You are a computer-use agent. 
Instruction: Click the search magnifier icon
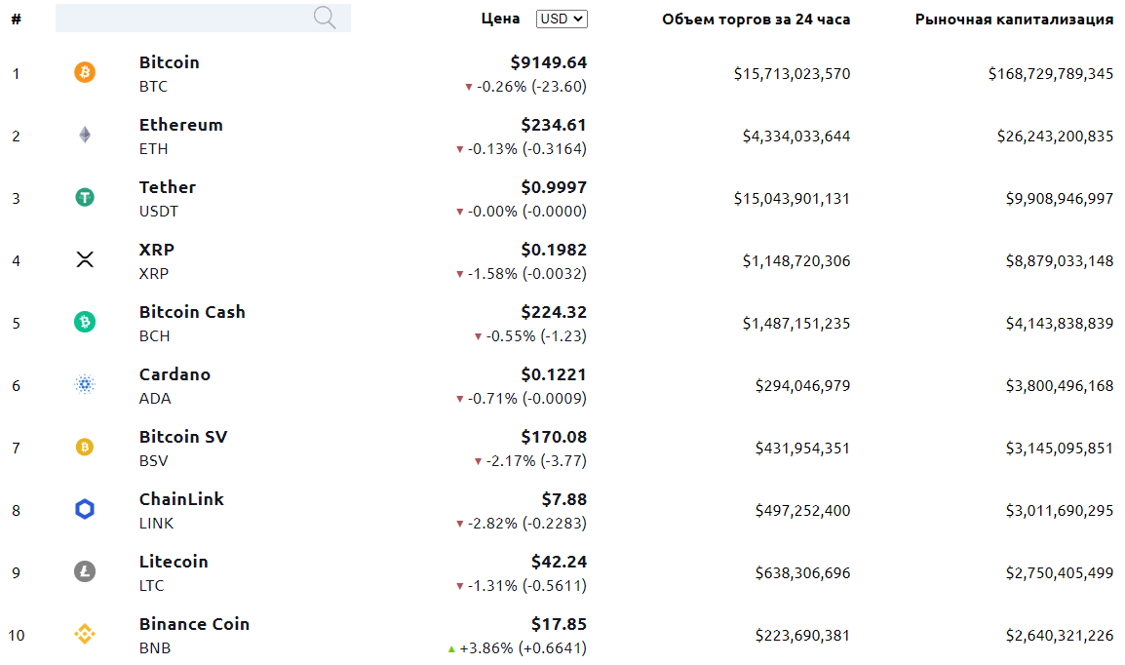click(325, 18)
